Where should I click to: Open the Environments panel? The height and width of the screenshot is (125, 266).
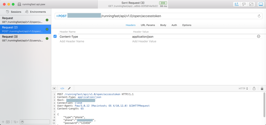35,12
